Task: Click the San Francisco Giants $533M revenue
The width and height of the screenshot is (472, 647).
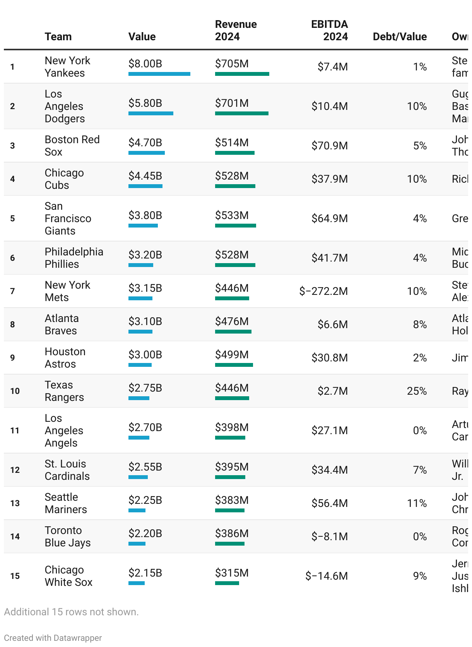Action: pos(232,215)
